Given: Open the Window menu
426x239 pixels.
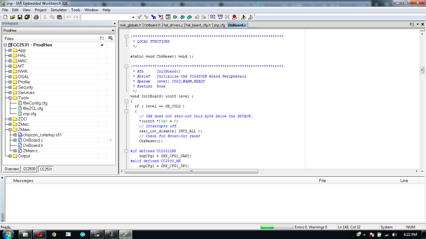Looking at the screenshot, I should [91, 10].
